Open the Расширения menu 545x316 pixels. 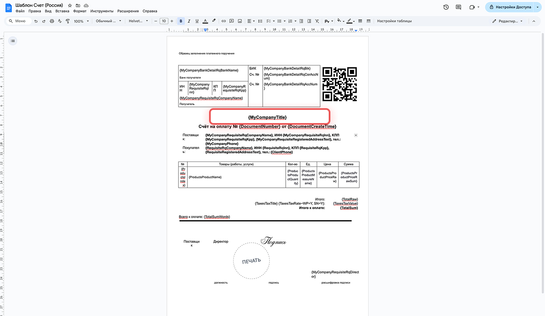coord(128,11)
